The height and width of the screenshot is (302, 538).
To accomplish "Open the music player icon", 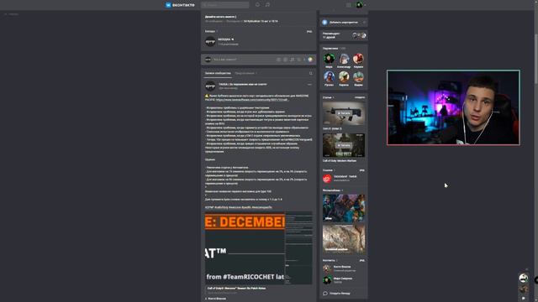I will pos(267,5).
